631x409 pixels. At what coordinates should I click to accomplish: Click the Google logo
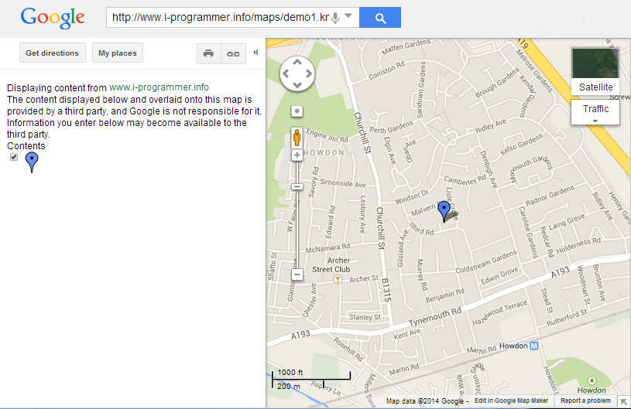(x=53, y=18)
